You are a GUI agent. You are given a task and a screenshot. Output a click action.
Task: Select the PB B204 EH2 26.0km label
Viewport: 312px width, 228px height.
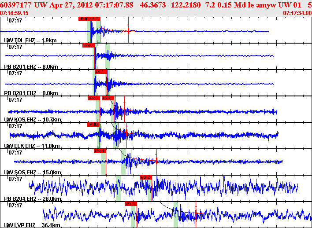pos(32,199)
